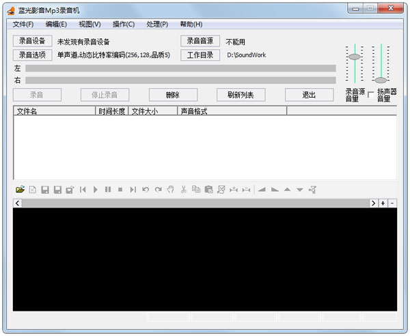The image size is (410, 336).
Task: Click the 录音设备 button
Action: [x=32, y=41]
